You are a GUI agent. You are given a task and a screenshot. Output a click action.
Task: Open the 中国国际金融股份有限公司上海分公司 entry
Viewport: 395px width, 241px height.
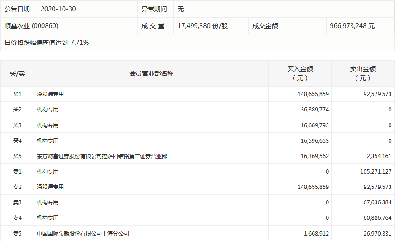click(83, 234)
